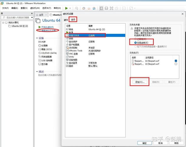
Task: Select the 总是启用(E) radio button
Action: coord(136,43)
